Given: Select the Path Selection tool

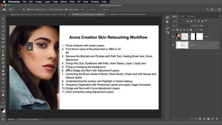Looking at the screenshot, I should (x=3, y=87).
